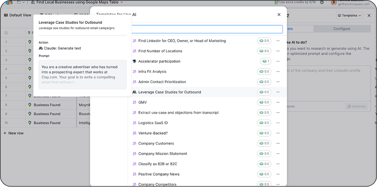This screenshot has width=377, height=187.
Task: Close the right-side Use AI panel
Action: coord(369,15)
